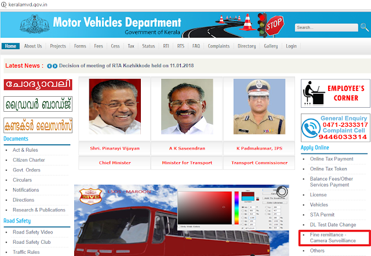Image resolution: width=371 pixels, height=256 pixels.
Task: Click the Documents section heading
Action: click(x=16, y=139)
